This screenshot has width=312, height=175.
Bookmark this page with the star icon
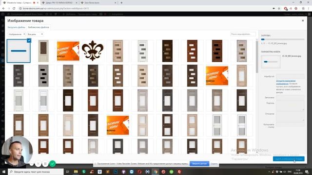click(x=279, y=9)
